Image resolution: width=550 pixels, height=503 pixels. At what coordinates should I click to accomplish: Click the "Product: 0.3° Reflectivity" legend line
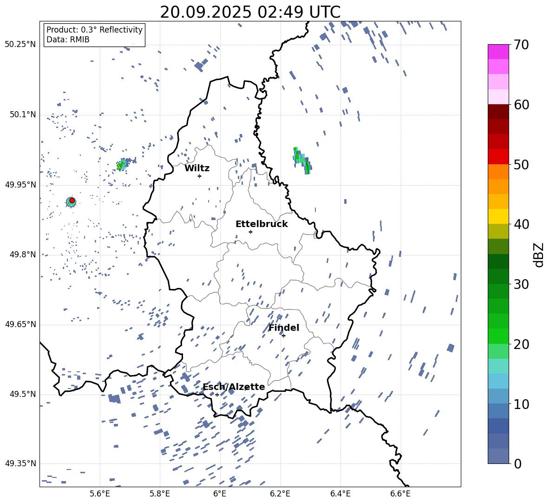pos(94,29)
